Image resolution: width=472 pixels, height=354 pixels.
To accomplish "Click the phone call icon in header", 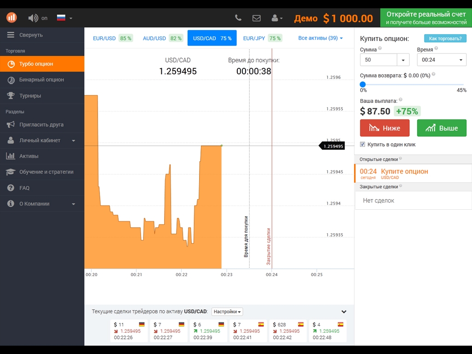I will (x=238, y=18).
